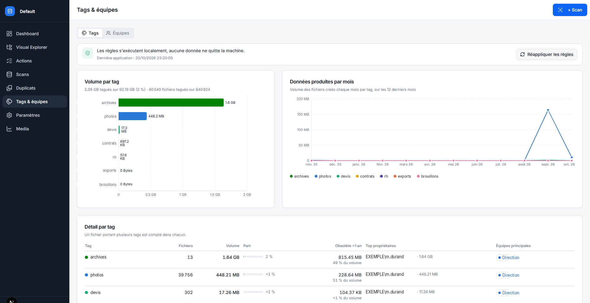
Task: Click the 815.45 MB obsolete value
Action: [x=350, y=257]
